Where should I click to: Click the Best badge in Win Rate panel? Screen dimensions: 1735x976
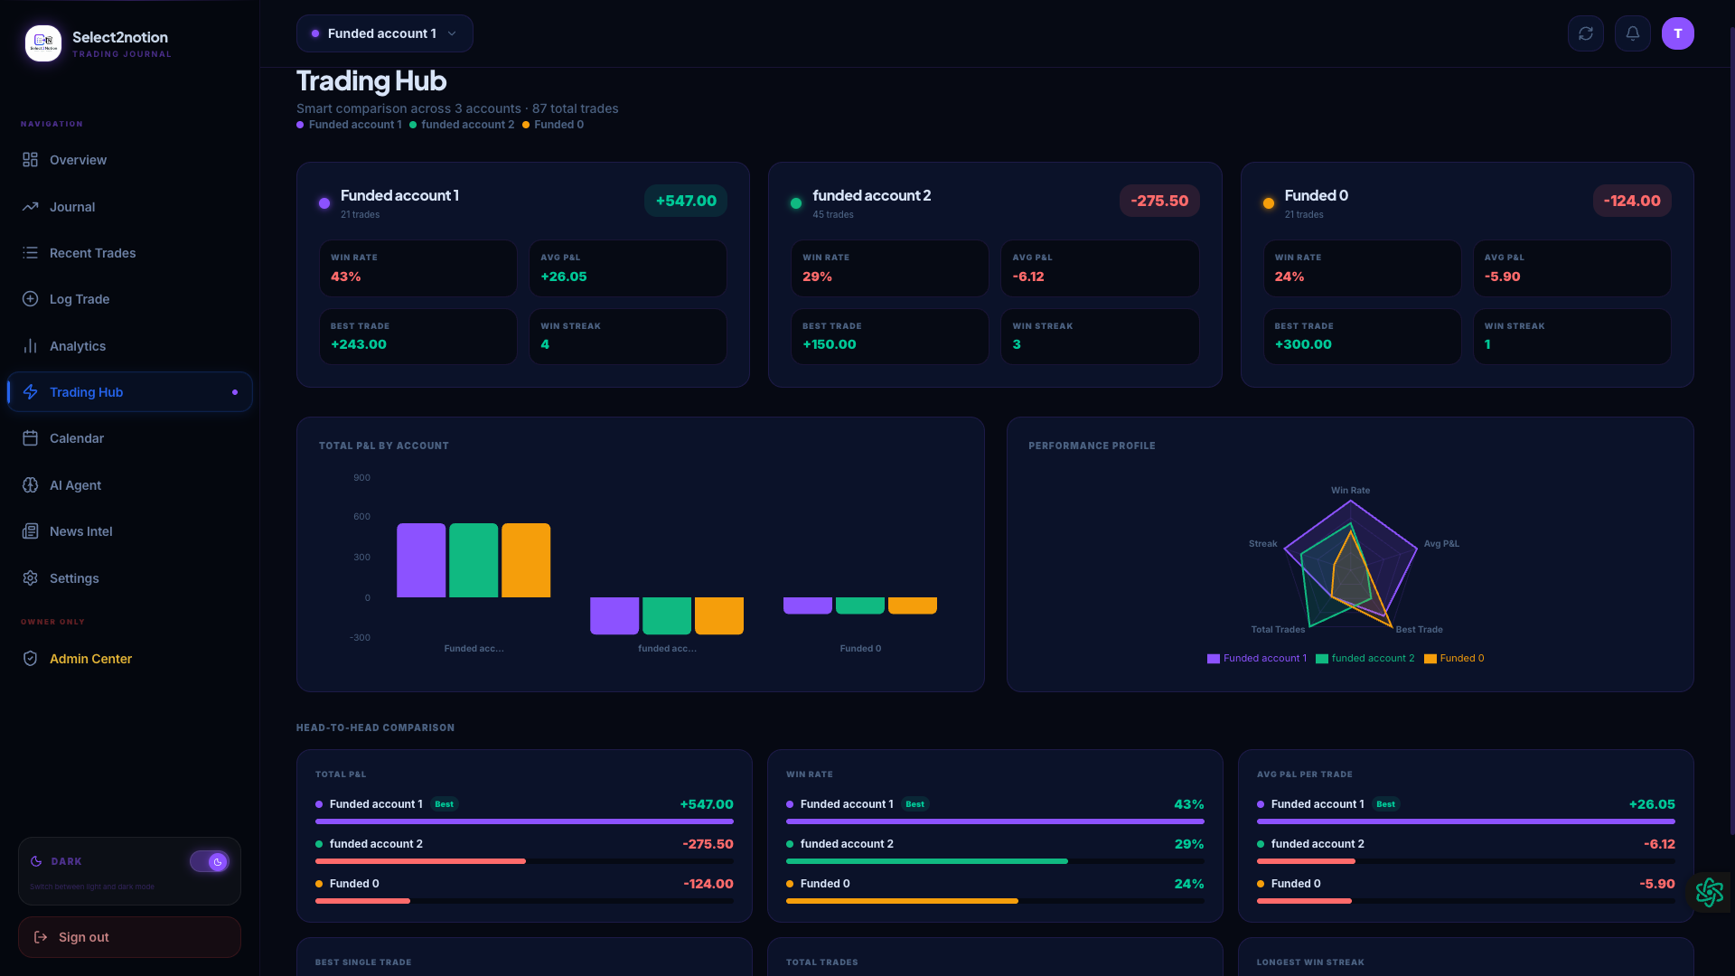pos(915,804)
